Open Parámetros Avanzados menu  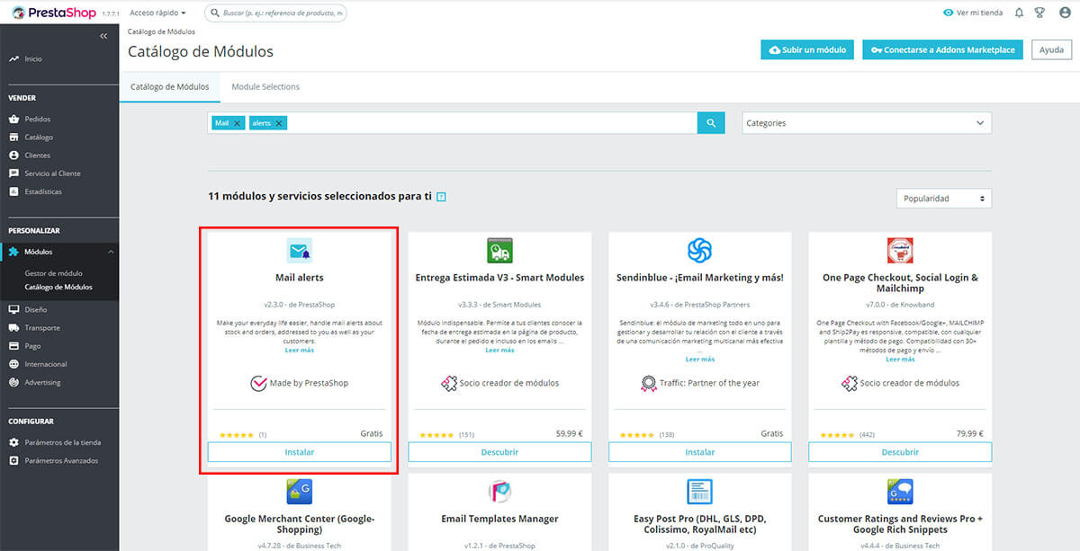[61, 461]
